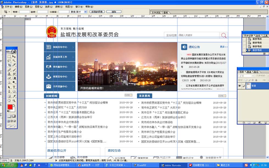Select the Rectangular Marquee tool
269x168 pixels.
click(9, 56)
